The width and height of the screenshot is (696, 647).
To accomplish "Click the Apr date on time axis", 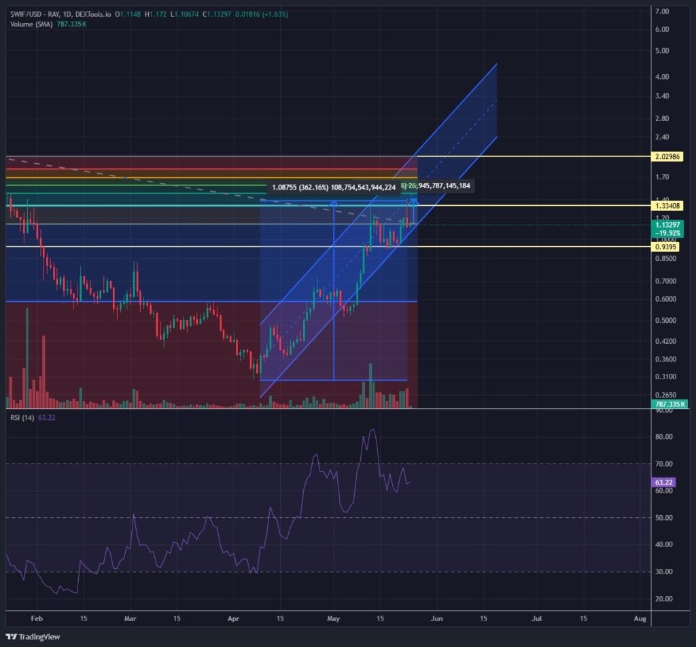I will 233,618.
